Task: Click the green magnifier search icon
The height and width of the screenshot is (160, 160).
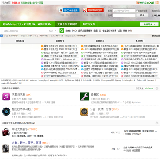Action: [x=62, y=31]
